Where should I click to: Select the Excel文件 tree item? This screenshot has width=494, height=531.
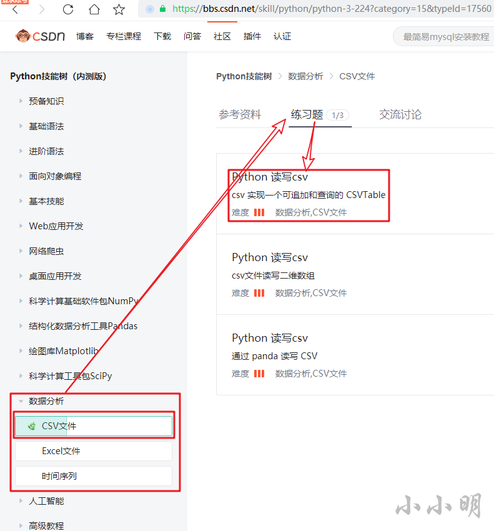coord(94,451)
